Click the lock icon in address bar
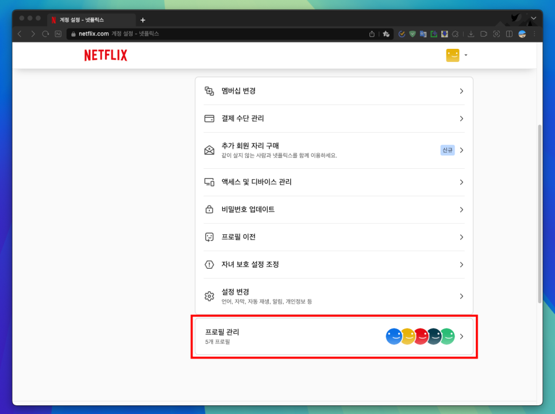The image size is (555, 414). pyautogui.click(x=74, y=34)
